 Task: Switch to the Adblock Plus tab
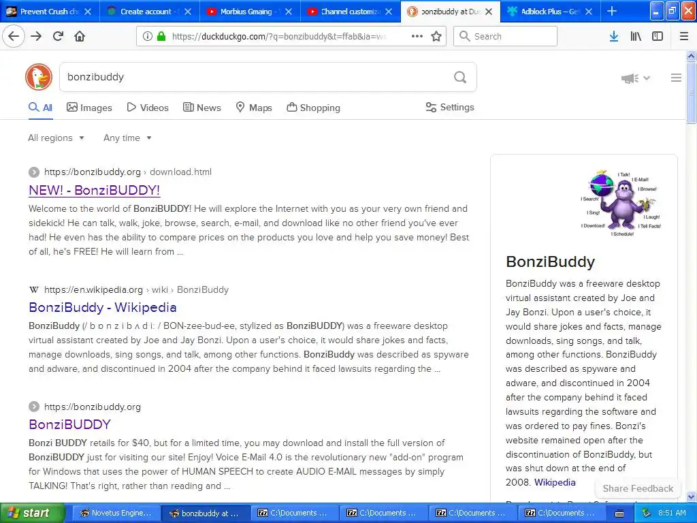pyautogui.click(x=550, y=12)
